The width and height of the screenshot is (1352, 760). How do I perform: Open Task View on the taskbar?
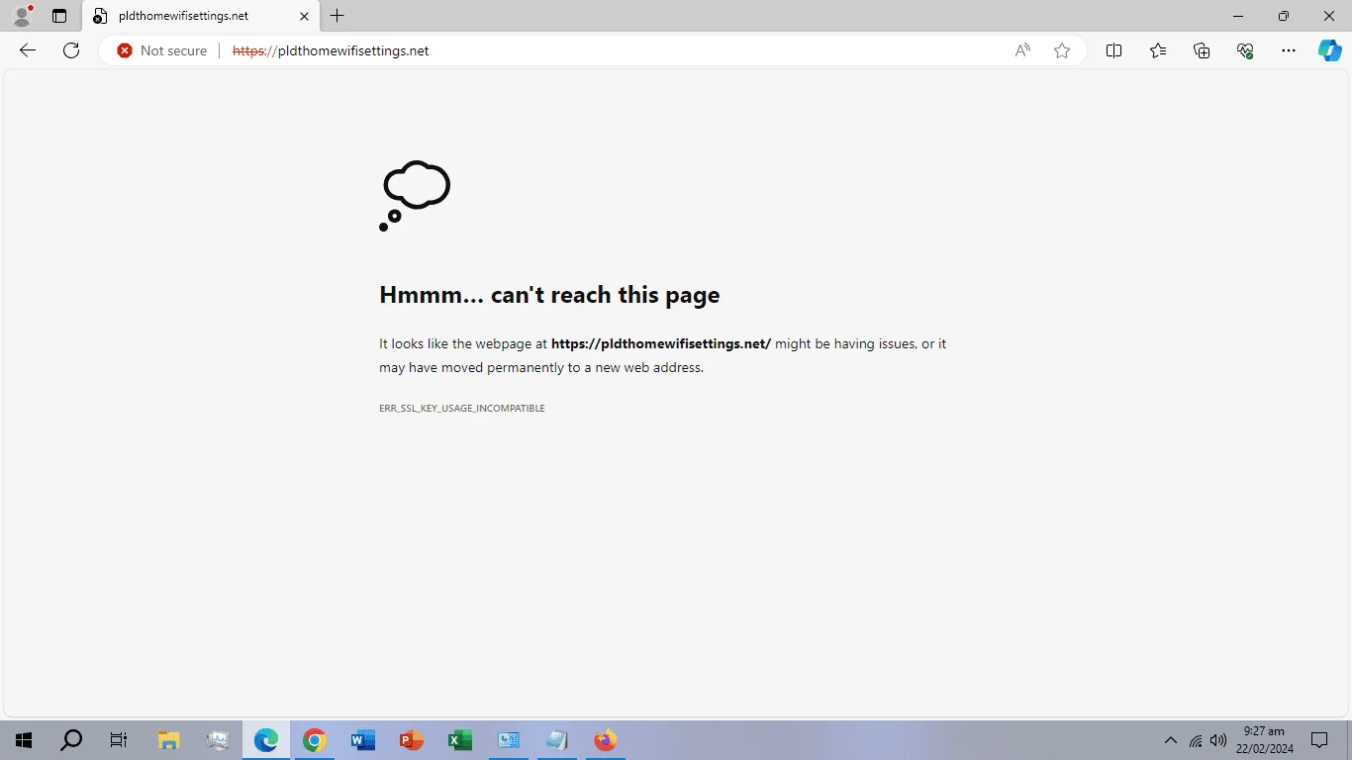pos(119,740)
